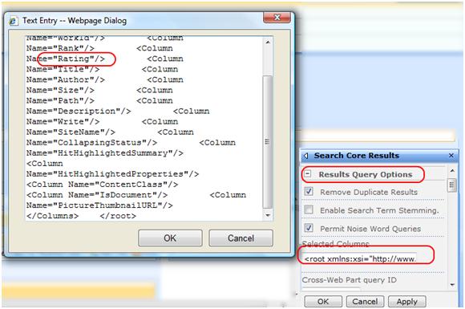Click Cancel in the Text Entry dialog

point(241,238)
